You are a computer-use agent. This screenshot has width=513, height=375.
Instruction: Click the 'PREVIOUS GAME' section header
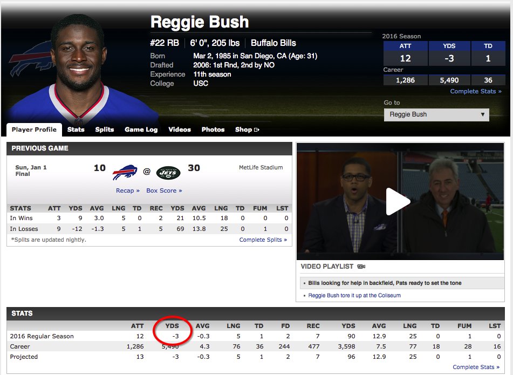coord(40,148)
